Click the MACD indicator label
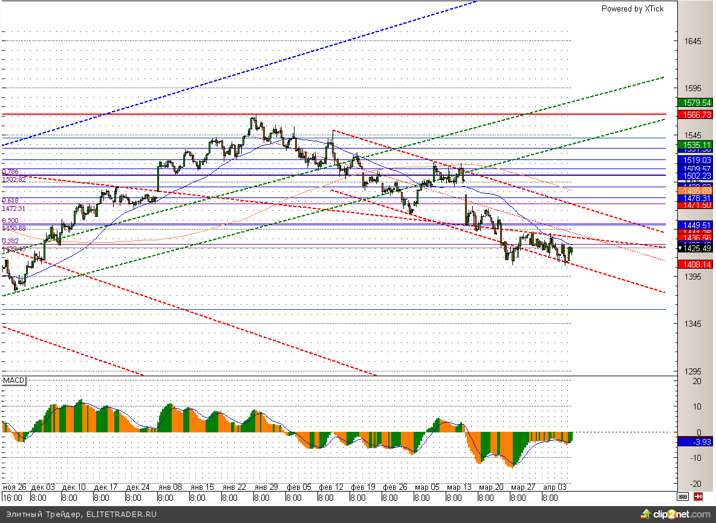 [x=13, y=380]
